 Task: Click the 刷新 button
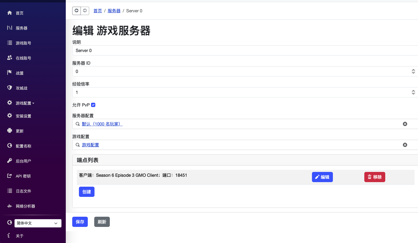102,222
